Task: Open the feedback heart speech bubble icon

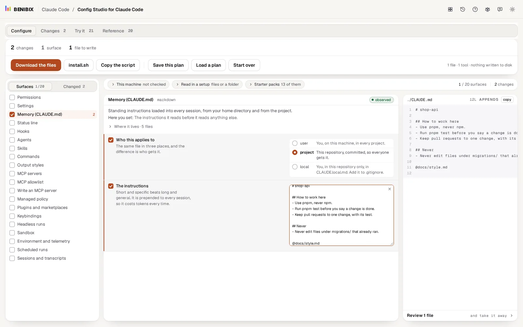Action: 500,9
